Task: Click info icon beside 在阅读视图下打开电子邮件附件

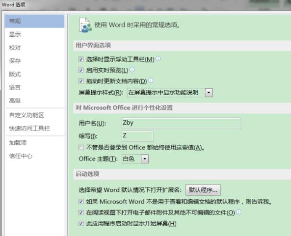Action: [x=239, y=212]
